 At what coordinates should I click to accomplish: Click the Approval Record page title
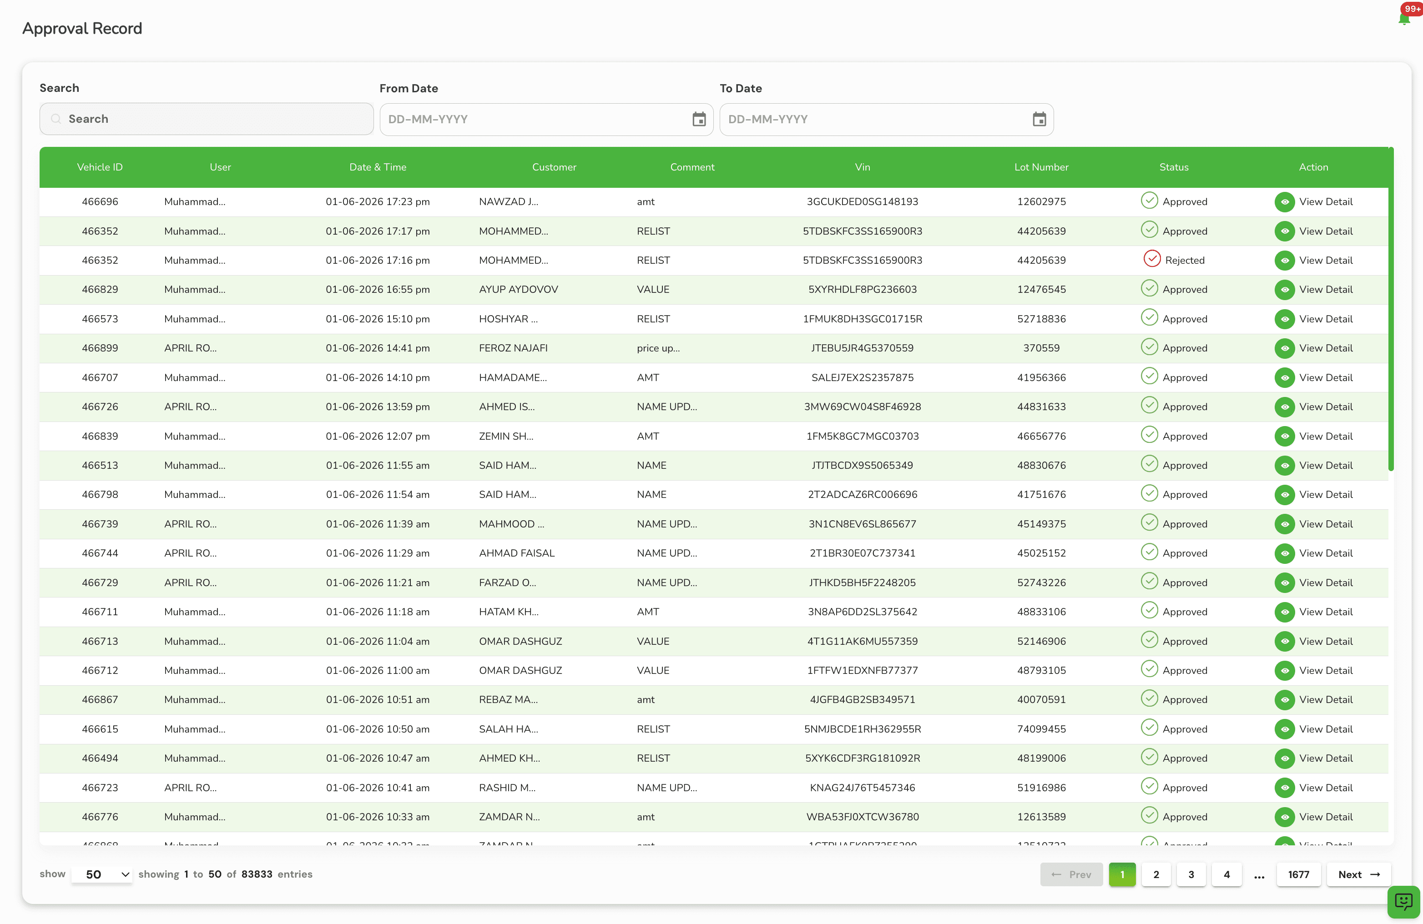pos(82,29)
